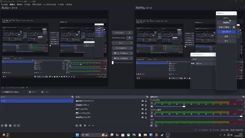Screen dimensions: 245x138
Task: Add a new source with the plus icon
Action: (x=77, y=125)
